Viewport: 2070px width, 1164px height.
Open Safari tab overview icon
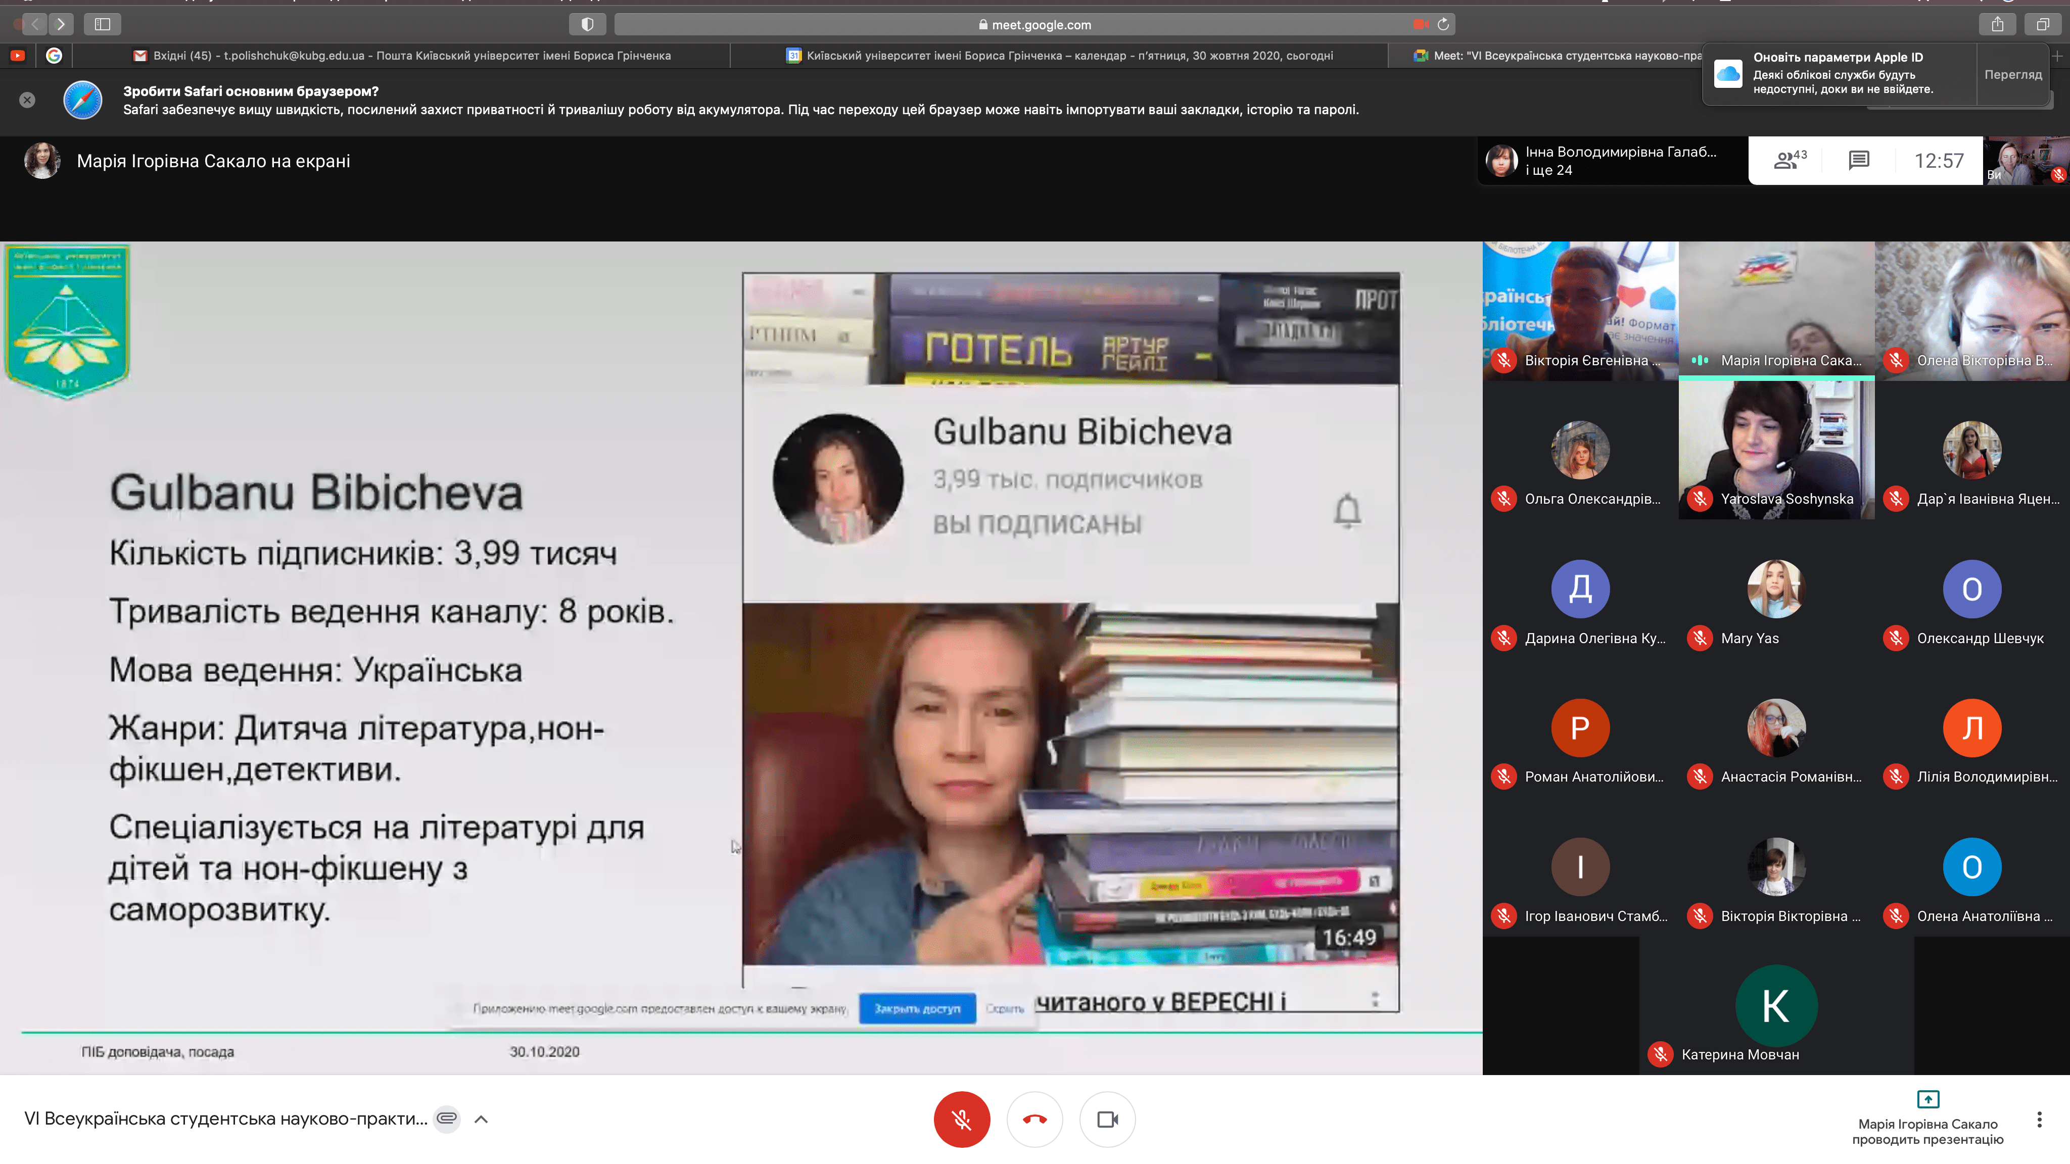[x=2042, y=24]
